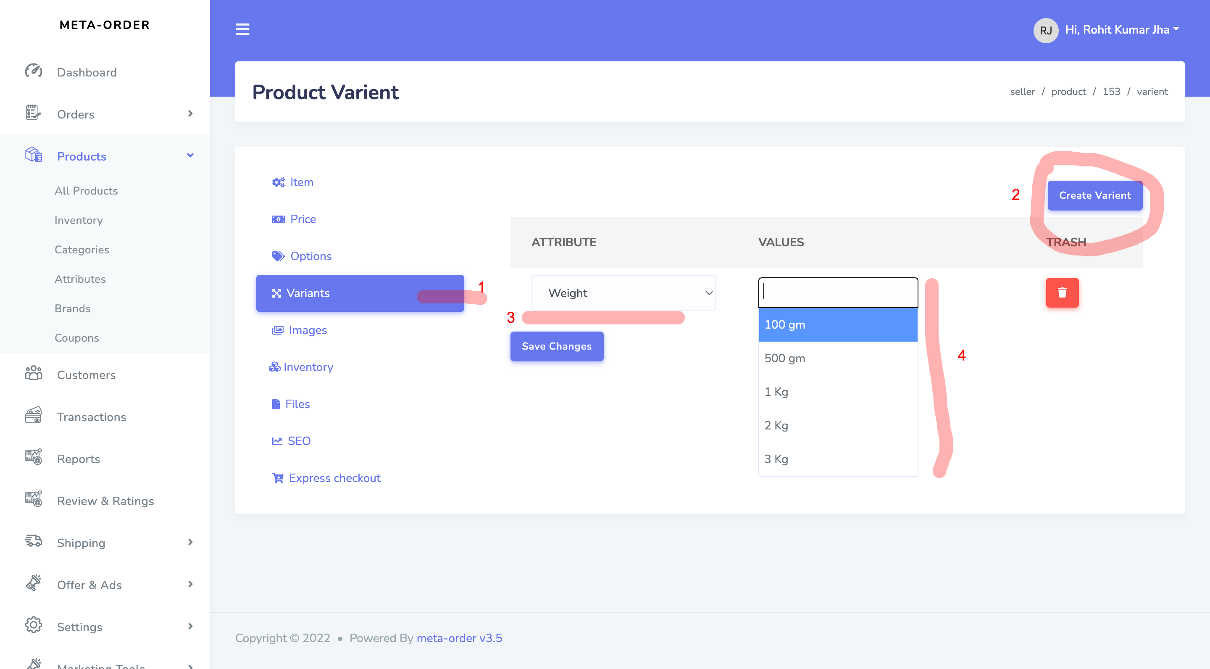Open the meta-order v3.5 footer link

459,638
